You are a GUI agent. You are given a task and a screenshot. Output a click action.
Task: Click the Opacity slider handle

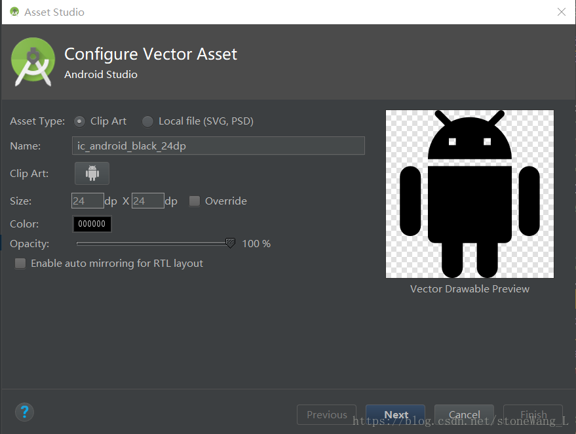click(x=230, y=243)
